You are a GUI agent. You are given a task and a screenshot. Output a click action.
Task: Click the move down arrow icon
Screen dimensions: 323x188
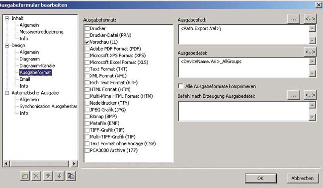click(60, 176)
